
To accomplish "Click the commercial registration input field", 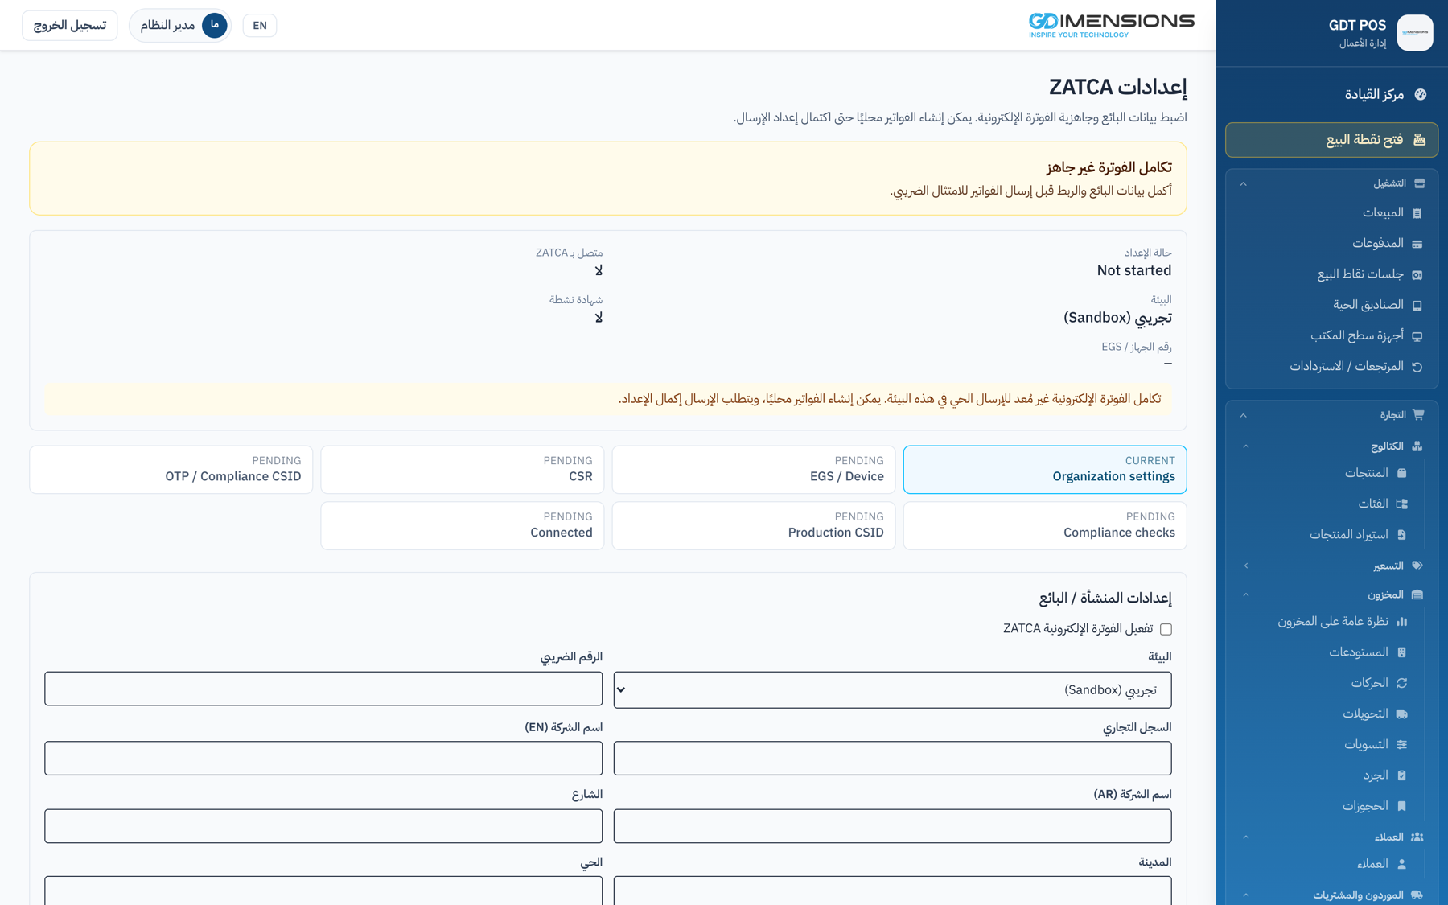I will coord(892,759).
